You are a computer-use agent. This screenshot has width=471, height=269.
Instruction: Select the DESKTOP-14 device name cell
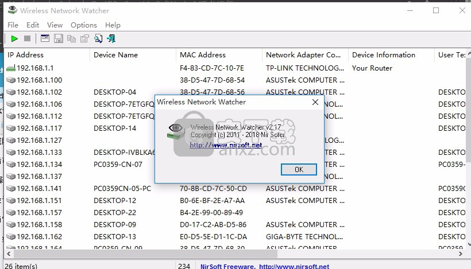pos(115,128)
